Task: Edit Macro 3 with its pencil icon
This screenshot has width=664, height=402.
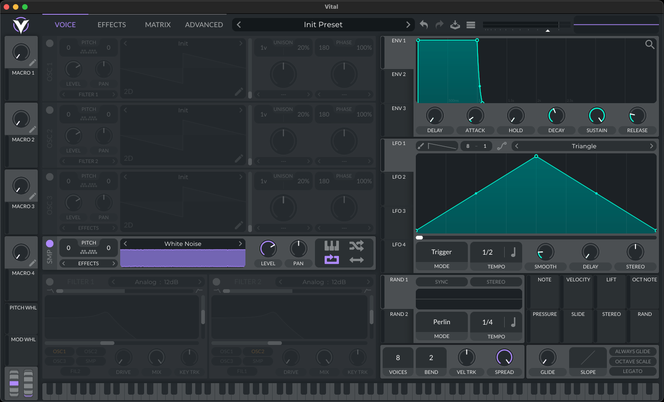Action: (x=33, y=197)
